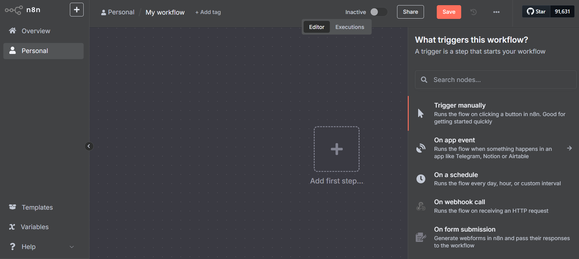Viewport: 579px width, 259px height.
Task: Open Overview in sidebar
Action: point(43,31)
